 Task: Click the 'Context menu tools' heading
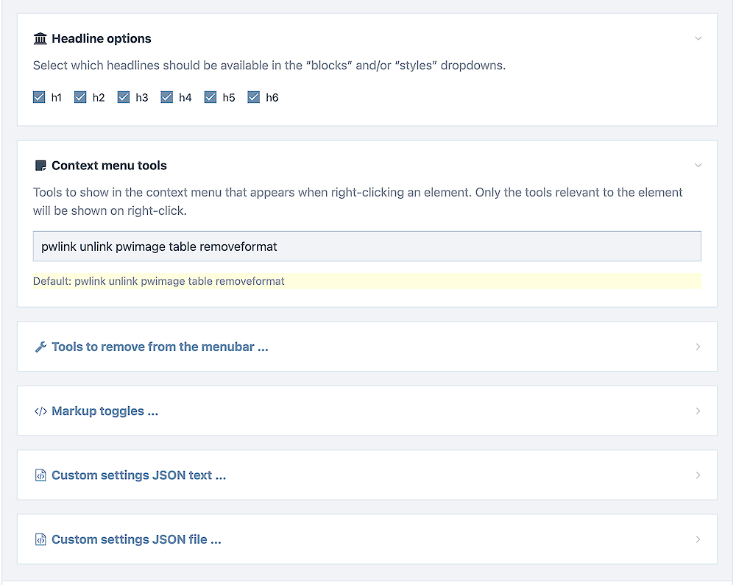click(x=109, y=166)
